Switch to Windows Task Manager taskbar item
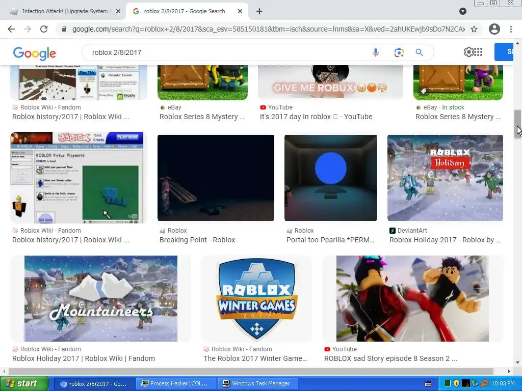 (x=257, y=383)
